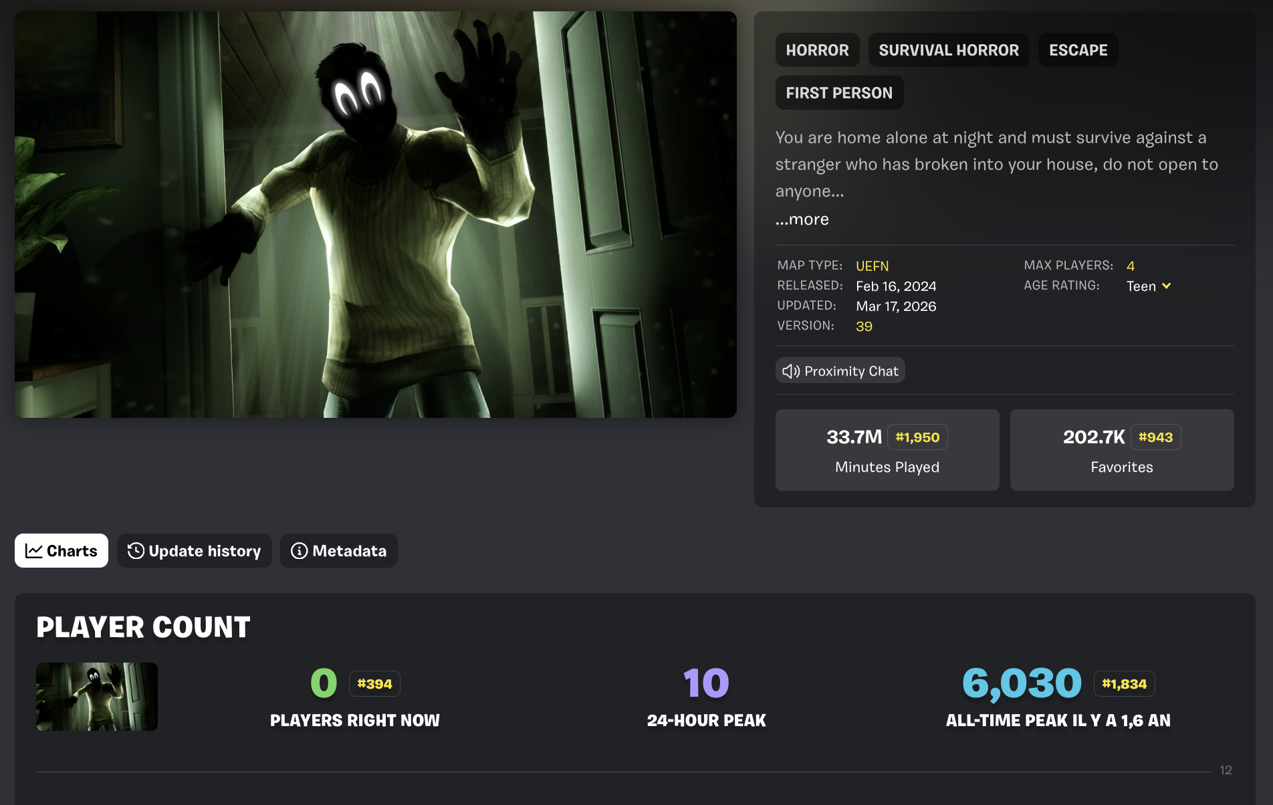This screenshot has height=805, width=1273.
Task: Click the SURVIVAL HORROR tag
Action: [949, 50]
